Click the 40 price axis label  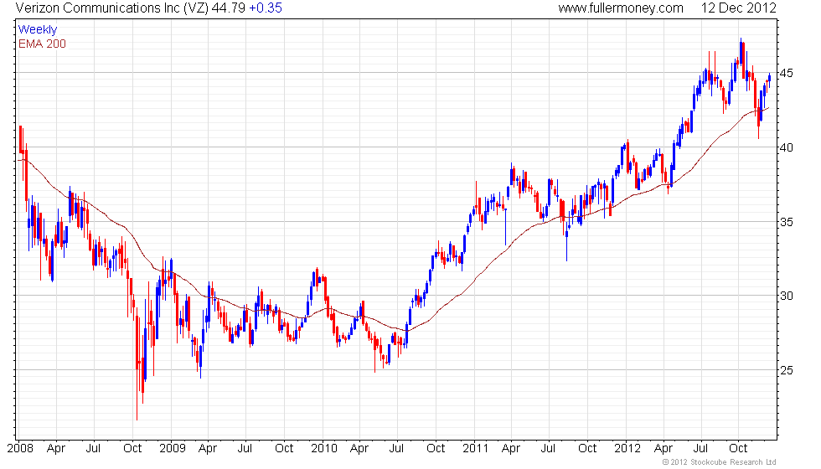coord(786,147)
